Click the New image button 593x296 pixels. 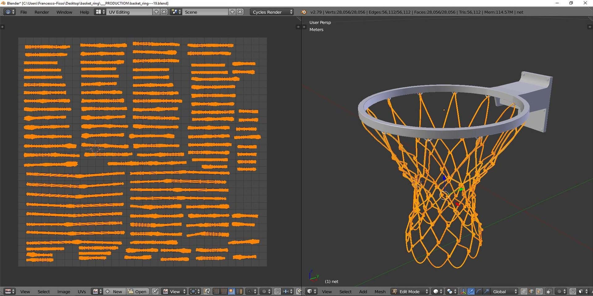[x=115, y=291]
